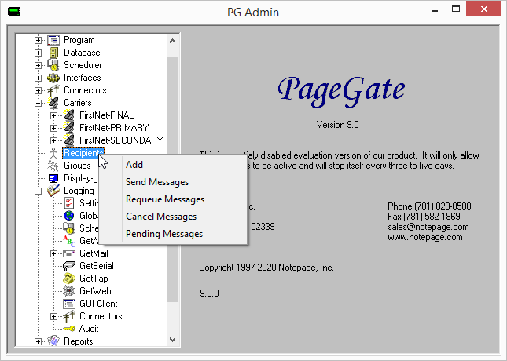Select the GetWeb logging item
Image resolution: width=507 pixels, height=361 pixels.
pyautogui.click(x=95, y=291)
